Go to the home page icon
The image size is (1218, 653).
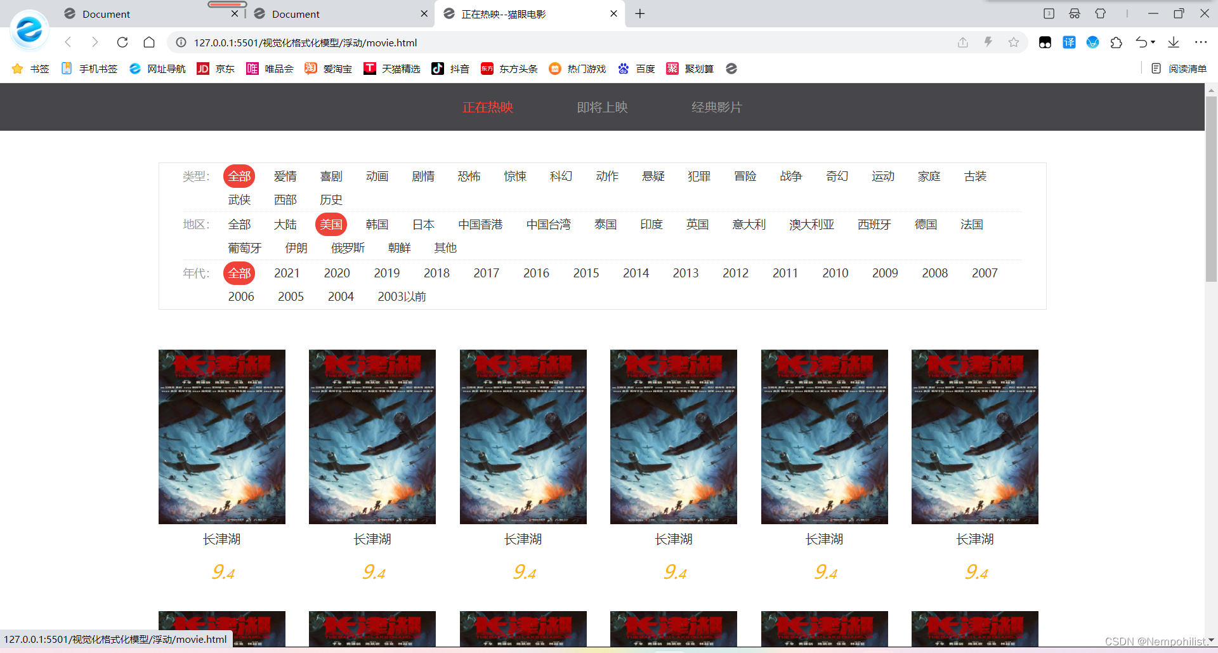pos(149,43)
